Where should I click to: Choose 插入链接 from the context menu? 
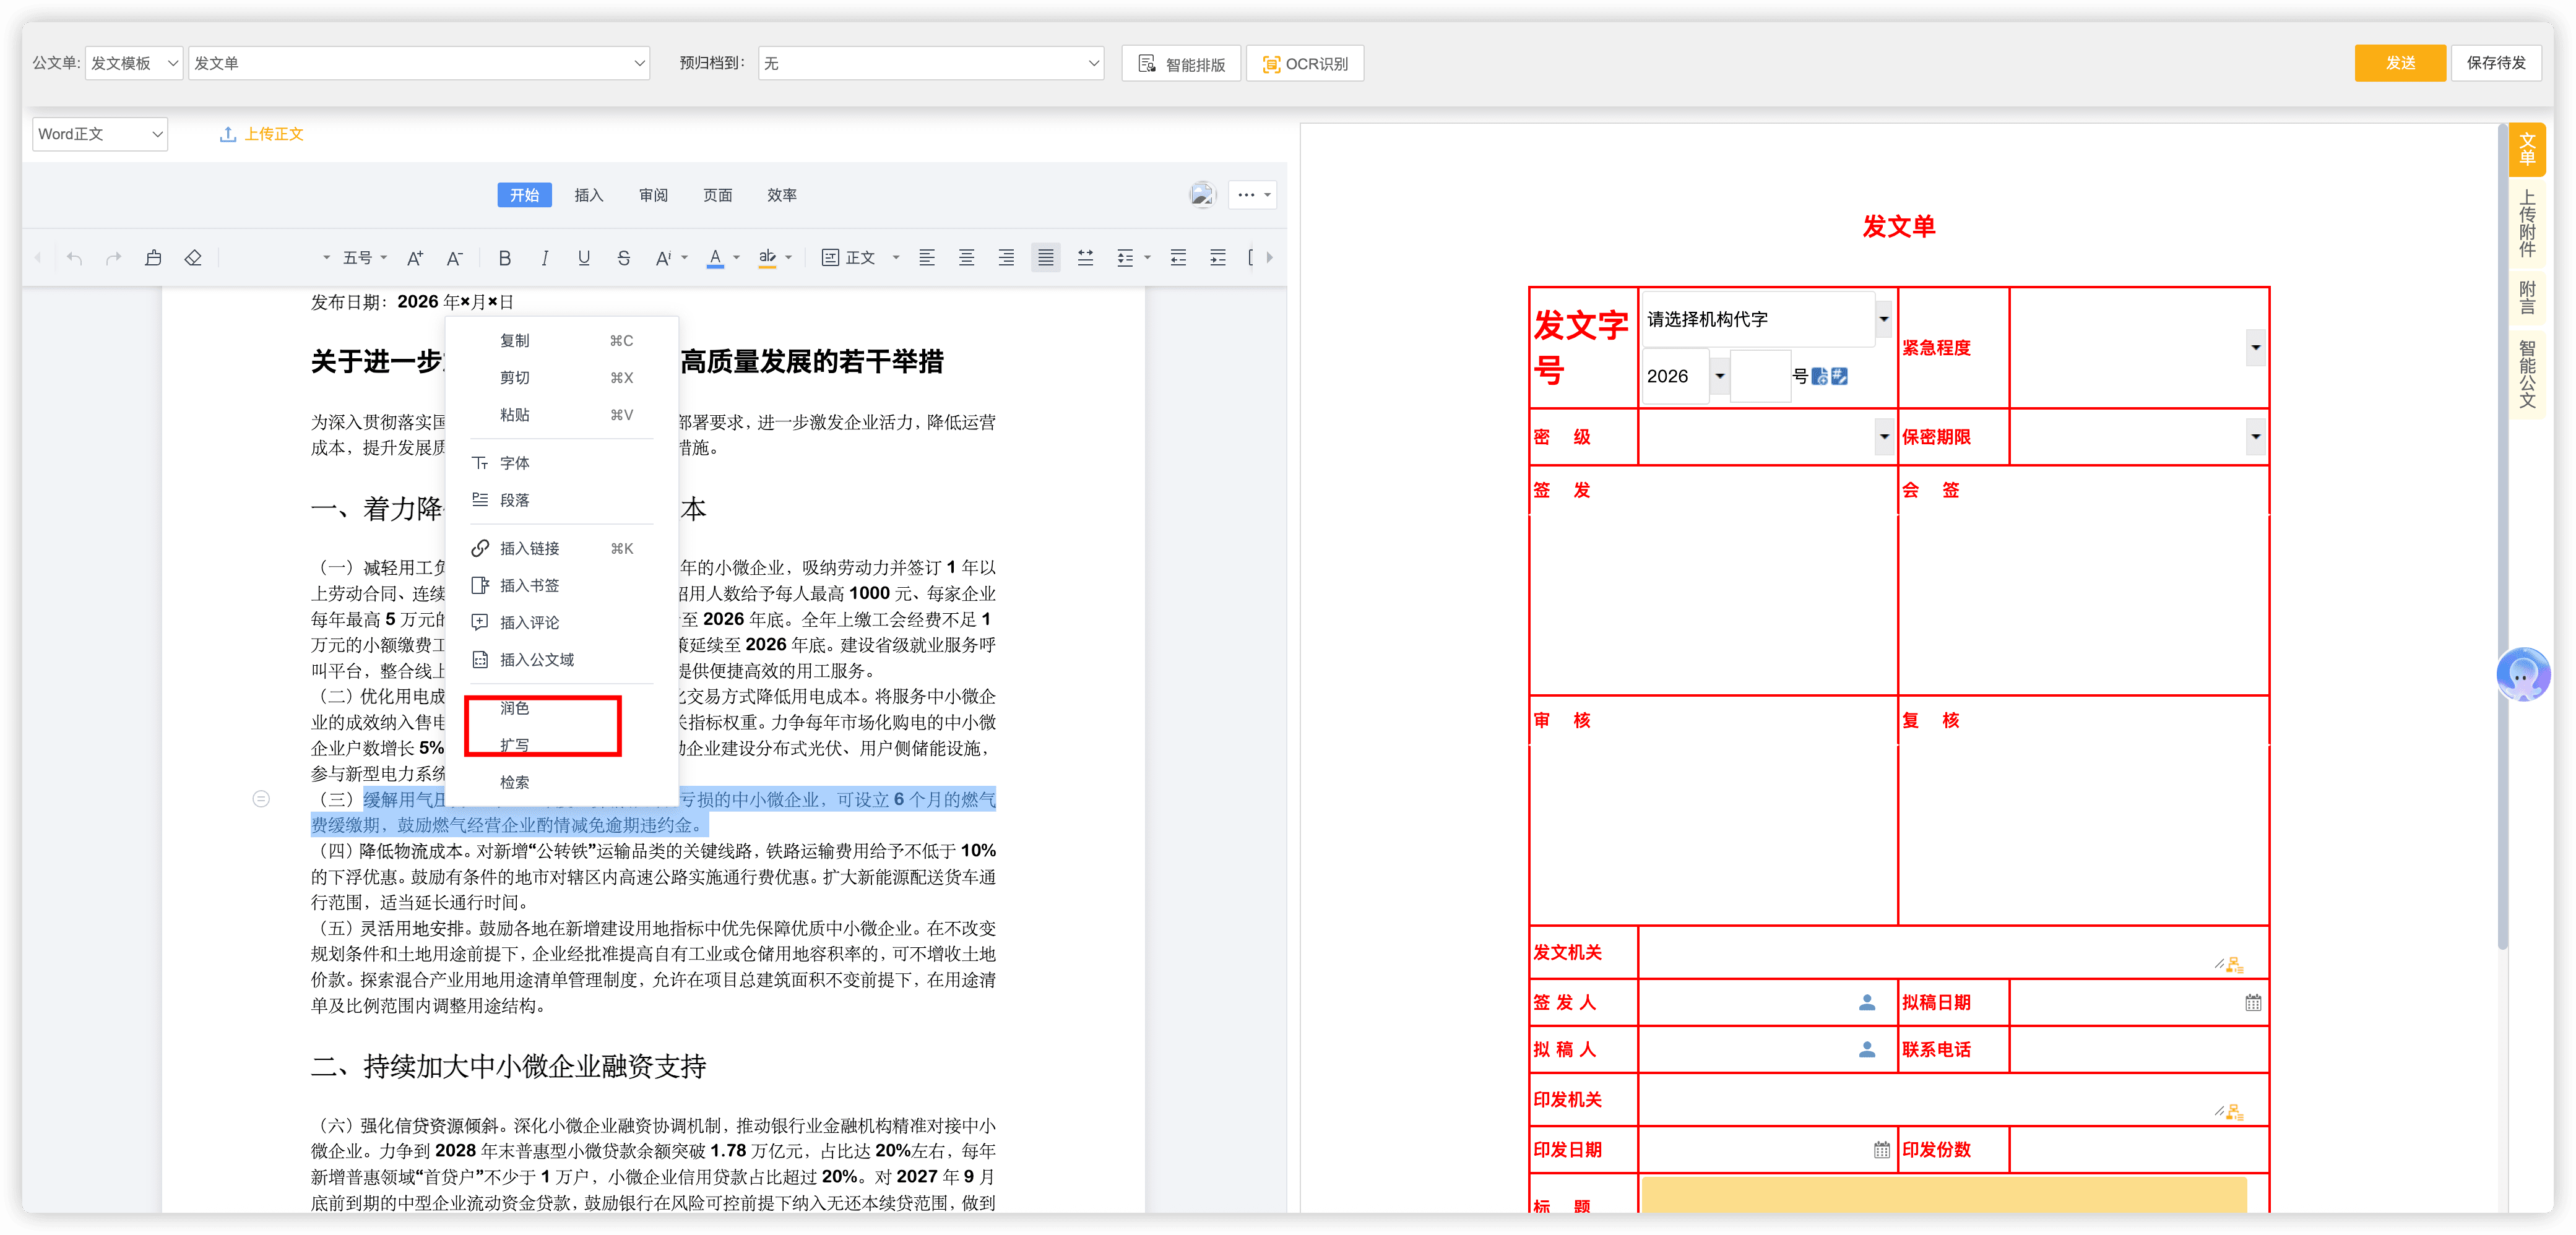coord(561,548)
